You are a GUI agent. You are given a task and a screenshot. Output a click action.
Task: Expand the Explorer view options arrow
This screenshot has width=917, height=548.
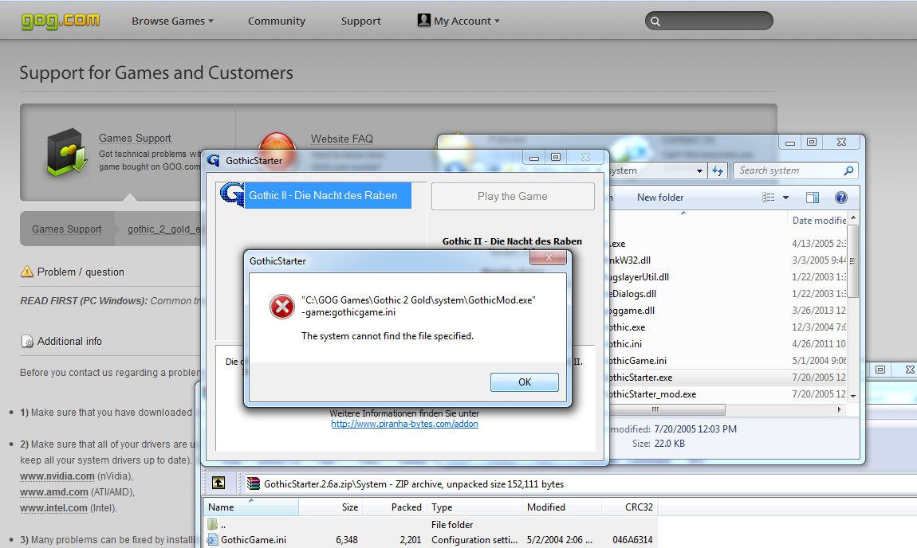785,198
